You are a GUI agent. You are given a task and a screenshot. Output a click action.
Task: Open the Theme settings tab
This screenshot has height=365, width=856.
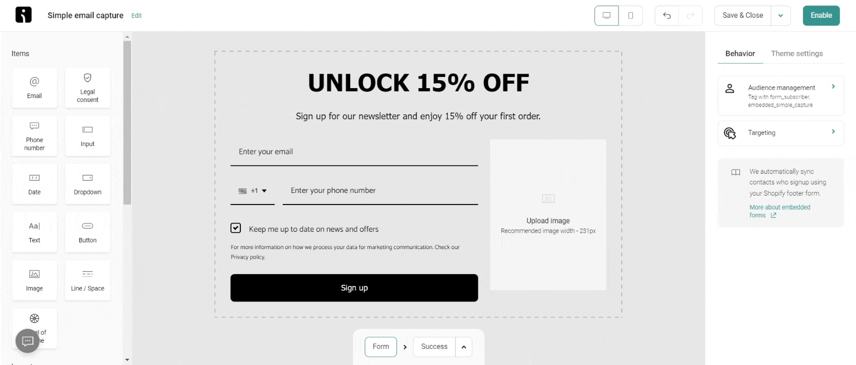(797, 53)
